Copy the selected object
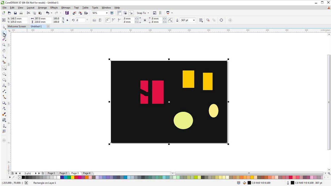 [34, 13]
